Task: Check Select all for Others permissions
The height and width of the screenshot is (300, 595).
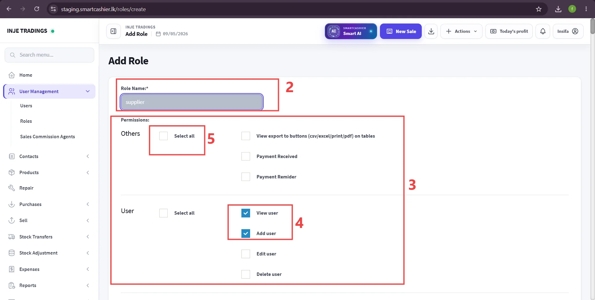Action: click(163, 136)
